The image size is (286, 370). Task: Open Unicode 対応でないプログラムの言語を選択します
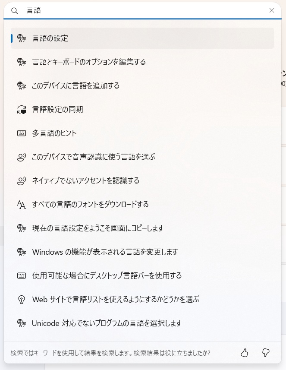tap(107, 323)
